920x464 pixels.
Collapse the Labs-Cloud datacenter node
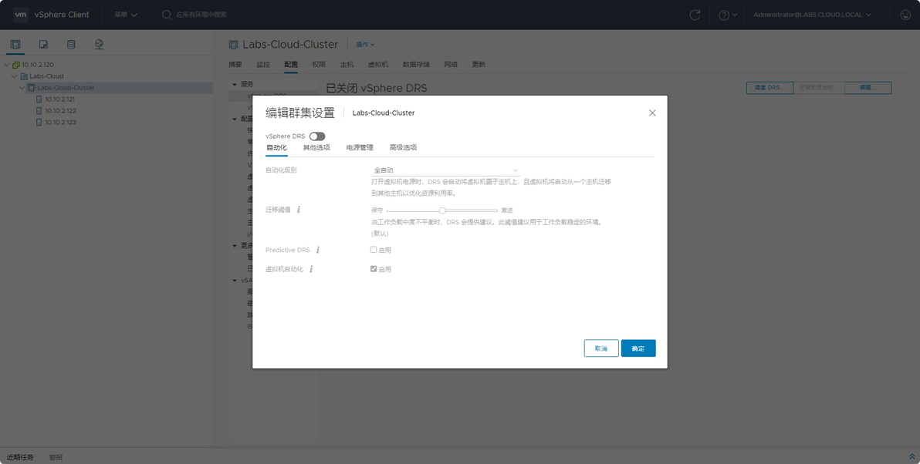[x=14, y=76]
